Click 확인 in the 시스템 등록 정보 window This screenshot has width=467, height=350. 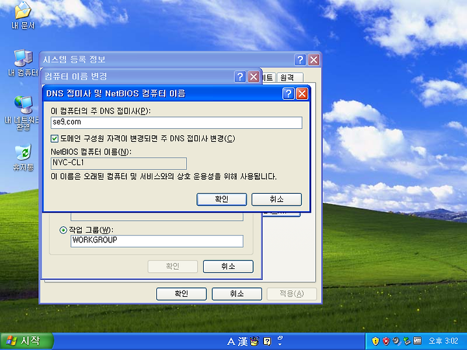coord(182,294)
